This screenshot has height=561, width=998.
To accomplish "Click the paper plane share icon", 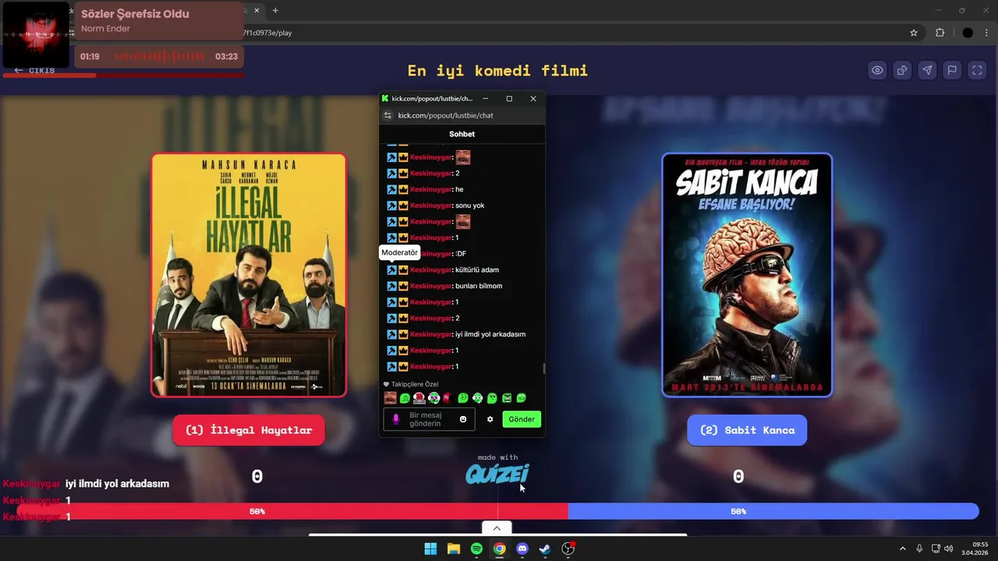I will (x=927, y=70).
